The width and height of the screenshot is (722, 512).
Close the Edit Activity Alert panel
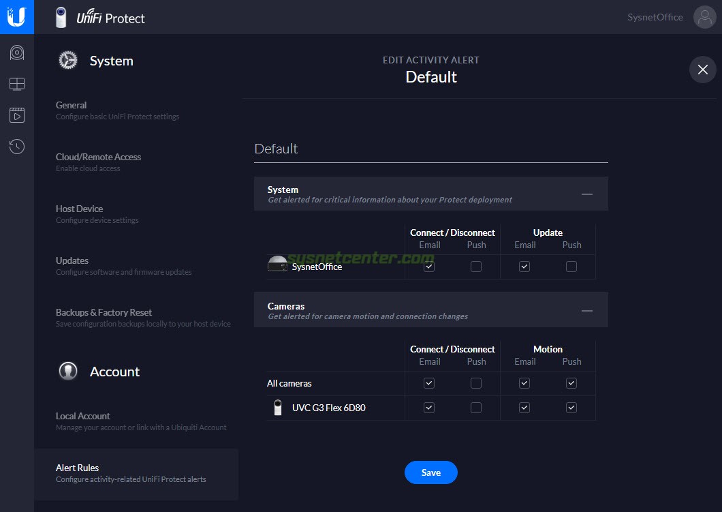pyautogui.click(x=703, y=70)
